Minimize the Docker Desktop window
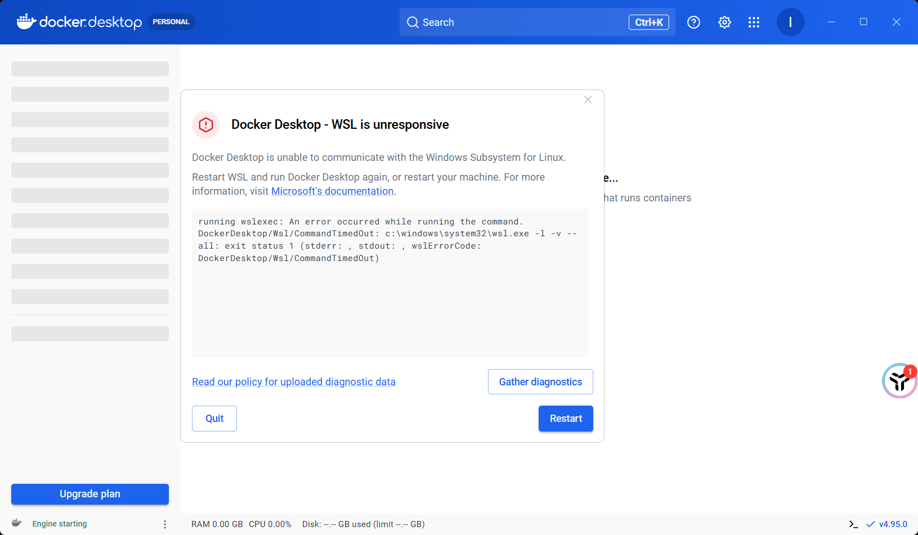This screenshot has height=535, width=918. click(831, 22)
